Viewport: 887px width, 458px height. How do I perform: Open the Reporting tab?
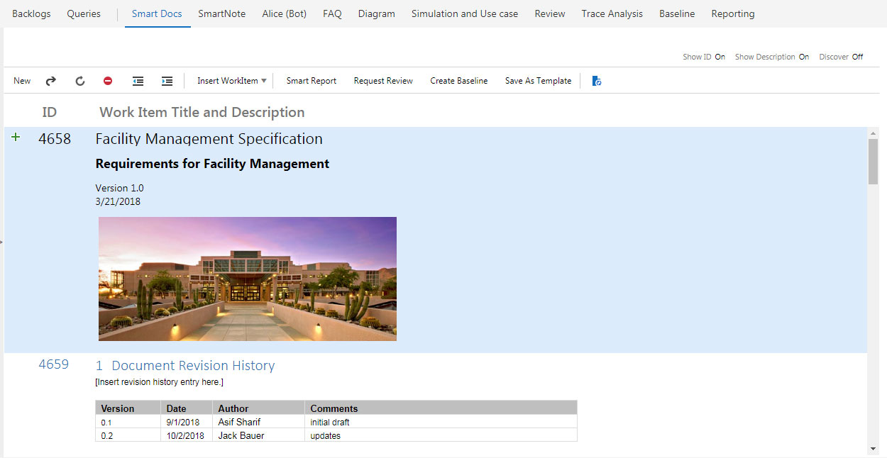733,13
